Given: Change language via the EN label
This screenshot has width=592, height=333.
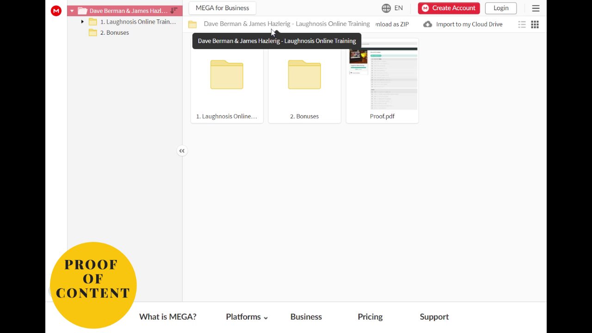Looking at the screenshot, I should tap(398, 8).
